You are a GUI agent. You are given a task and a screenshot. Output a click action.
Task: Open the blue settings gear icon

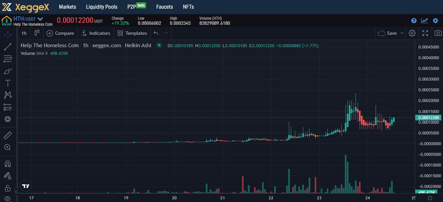click(x=436, y=21)
